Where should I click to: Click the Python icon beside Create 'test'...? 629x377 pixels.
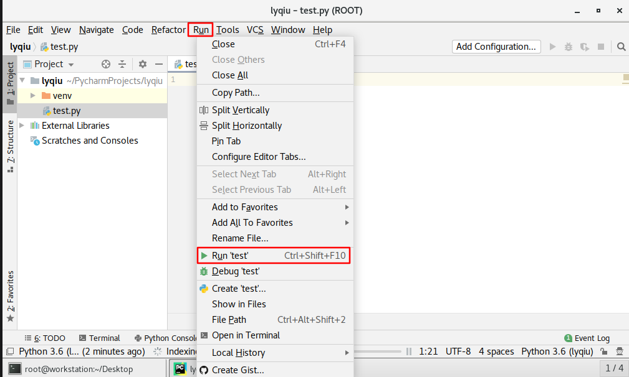point(204,289)
